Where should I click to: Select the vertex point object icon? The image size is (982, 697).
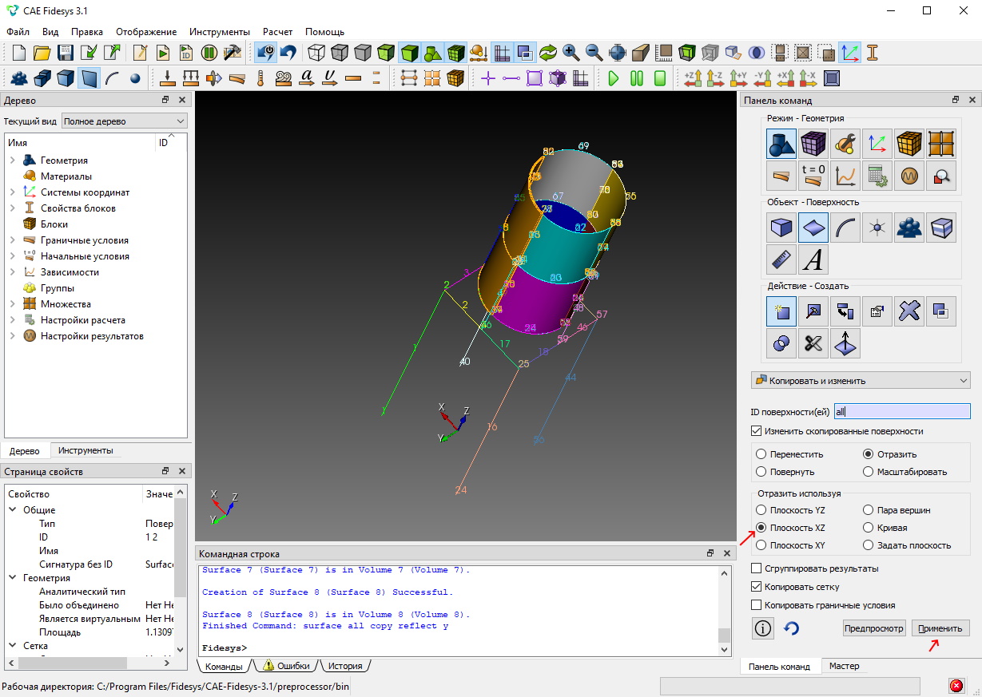pos(877,228)
